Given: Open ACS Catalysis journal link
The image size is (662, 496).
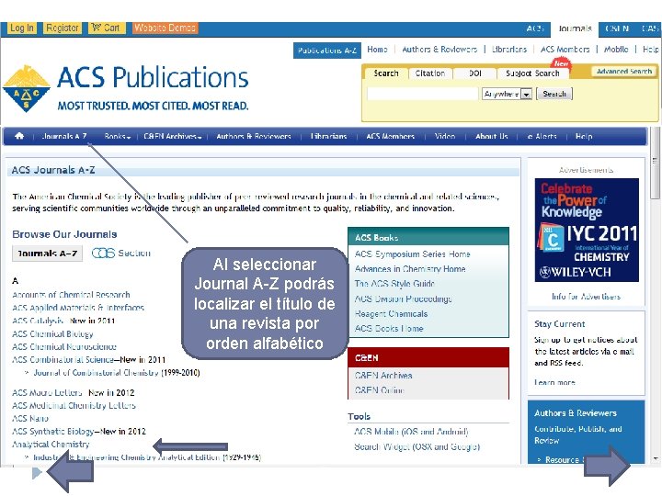Looking at the screenshot, I should 38,321.
